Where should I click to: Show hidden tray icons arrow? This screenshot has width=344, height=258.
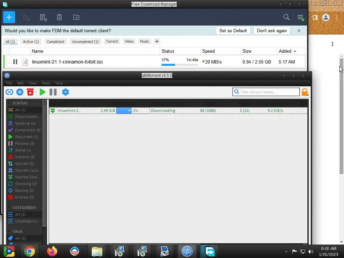(286, 252)
